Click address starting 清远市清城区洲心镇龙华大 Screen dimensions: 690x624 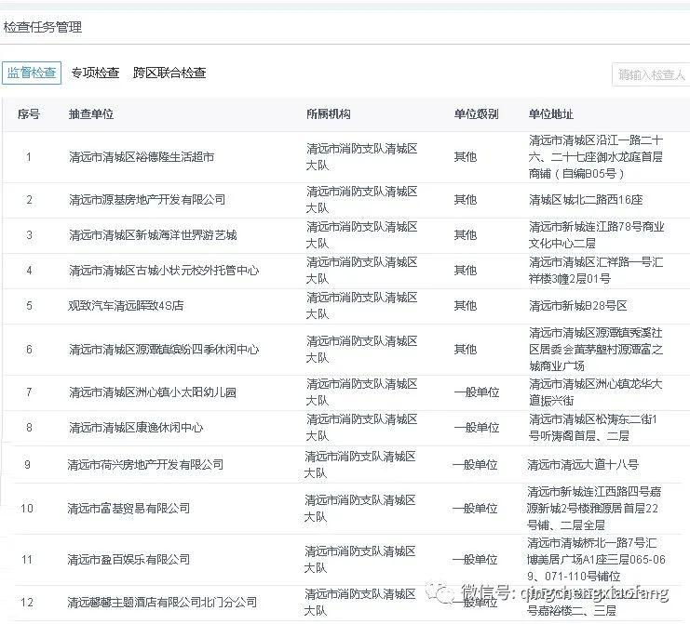point(595,392)
